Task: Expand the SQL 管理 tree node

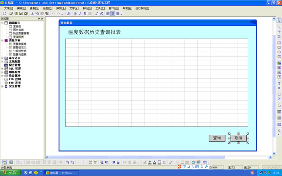Action: coord(2,68)
